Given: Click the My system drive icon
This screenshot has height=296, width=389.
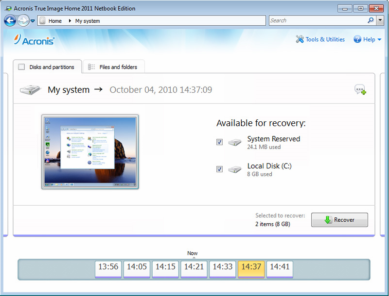Looking at the screenshot, I should pyautogui.click(x=30, y=90).
